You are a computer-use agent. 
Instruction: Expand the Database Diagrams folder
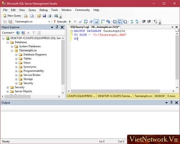coord(16,55)
